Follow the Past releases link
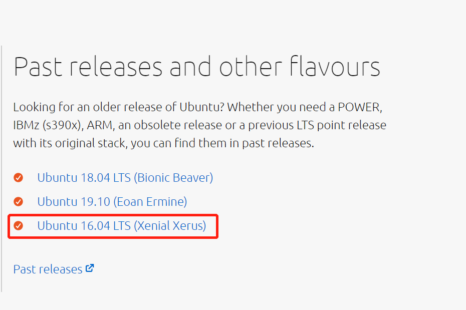 click(48, 269)
